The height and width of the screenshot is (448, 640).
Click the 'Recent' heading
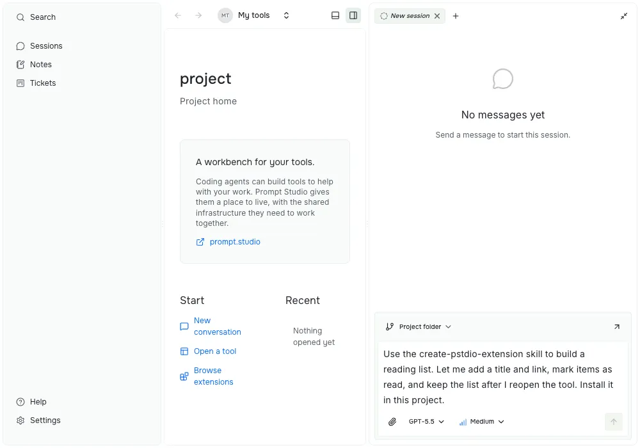tap(303, 301)
